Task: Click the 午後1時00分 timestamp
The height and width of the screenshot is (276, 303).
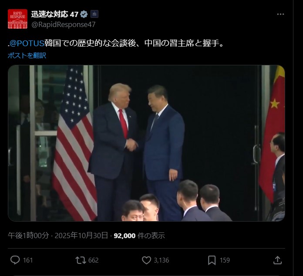Action: [28, 236]
